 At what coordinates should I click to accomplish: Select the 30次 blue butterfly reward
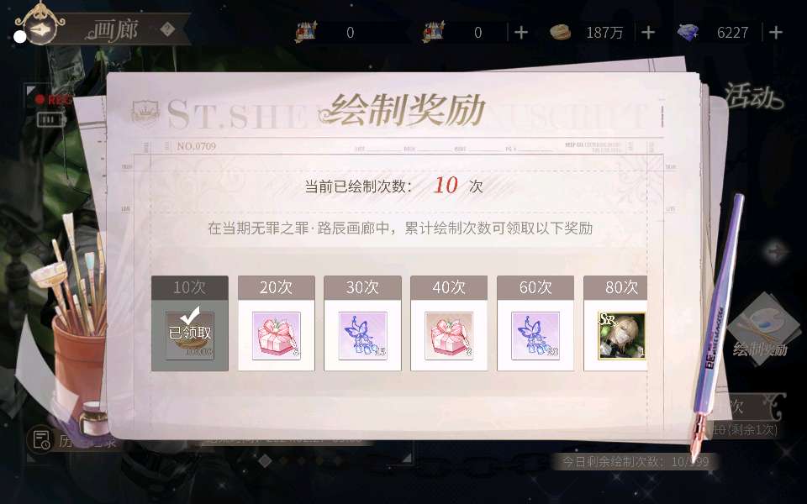pyautogui.click(x=362, y=336)
